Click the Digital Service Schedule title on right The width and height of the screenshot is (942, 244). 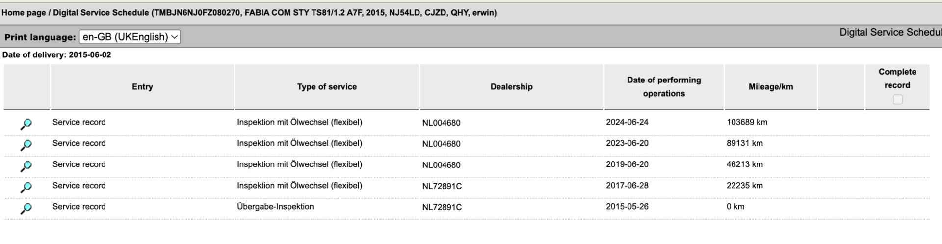(890, 32)
